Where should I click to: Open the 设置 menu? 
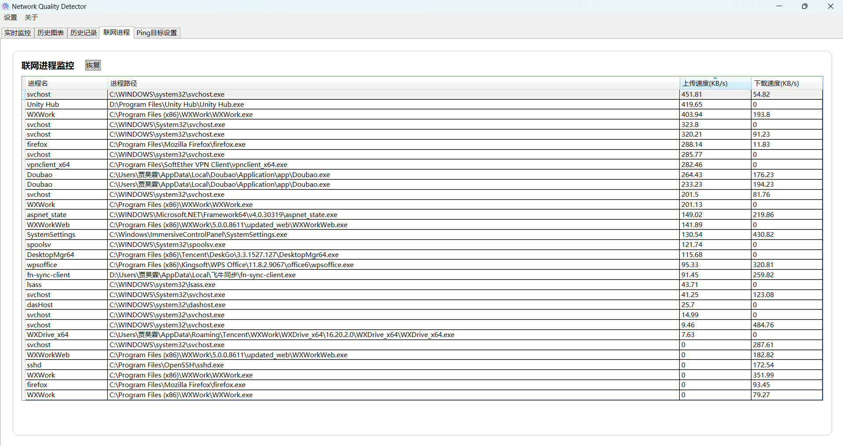click(11, 18)
